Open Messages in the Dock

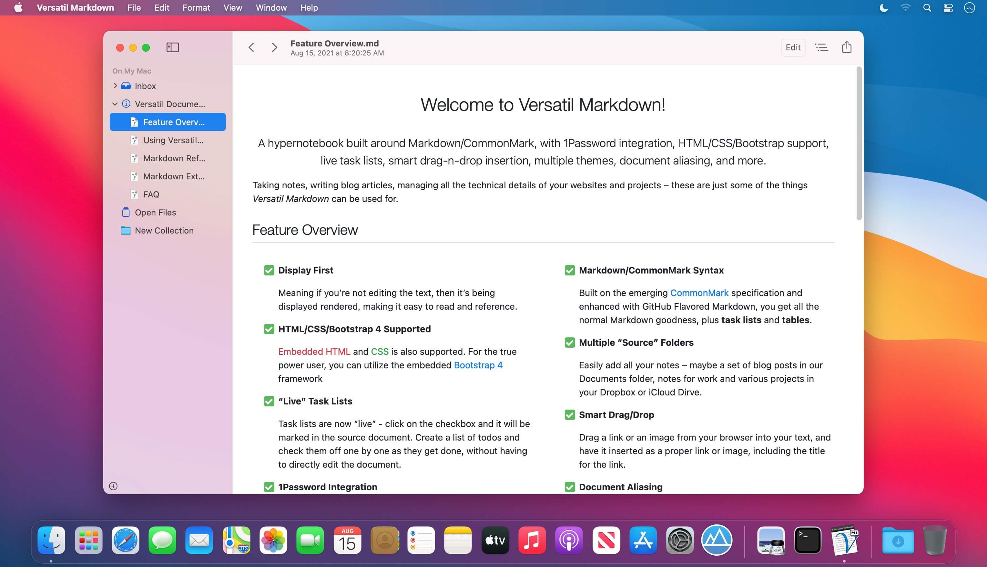point(162,540)
